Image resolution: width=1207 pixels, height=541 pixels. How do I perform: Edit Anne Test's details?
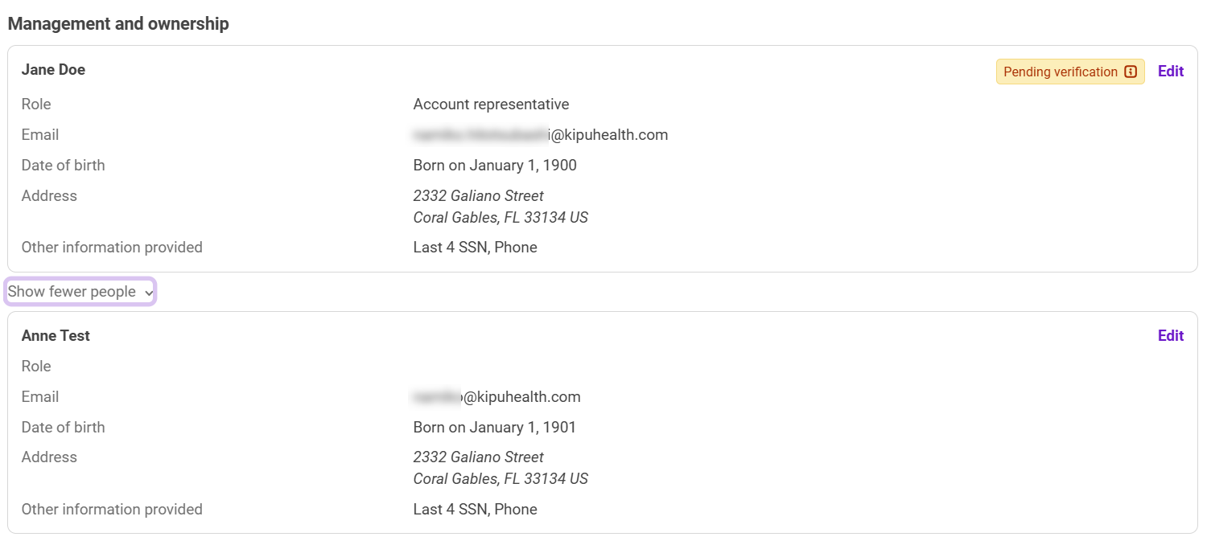coord(1170,335)
